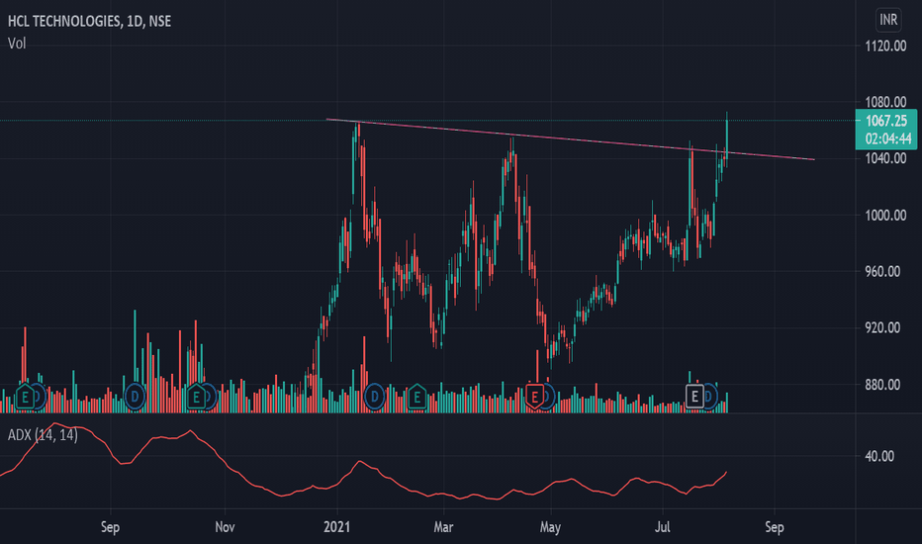Screen dimensions: 922x544
Task: Click the 1080.00 price axis label
Action: [x=885, y=102]
